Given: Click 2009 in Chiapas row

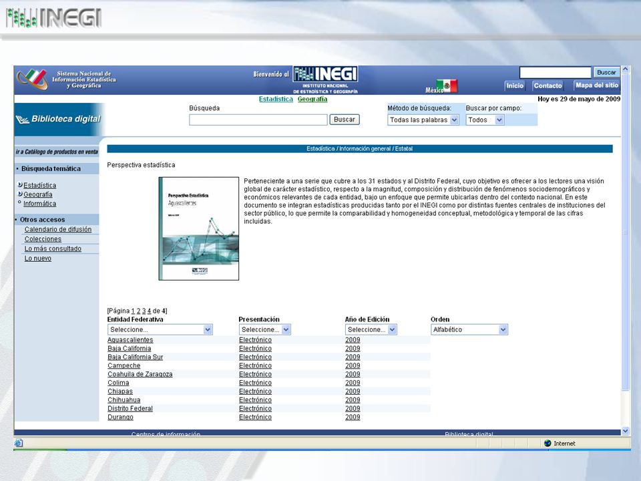Looking at the screenshot, I should pos(353,391).
